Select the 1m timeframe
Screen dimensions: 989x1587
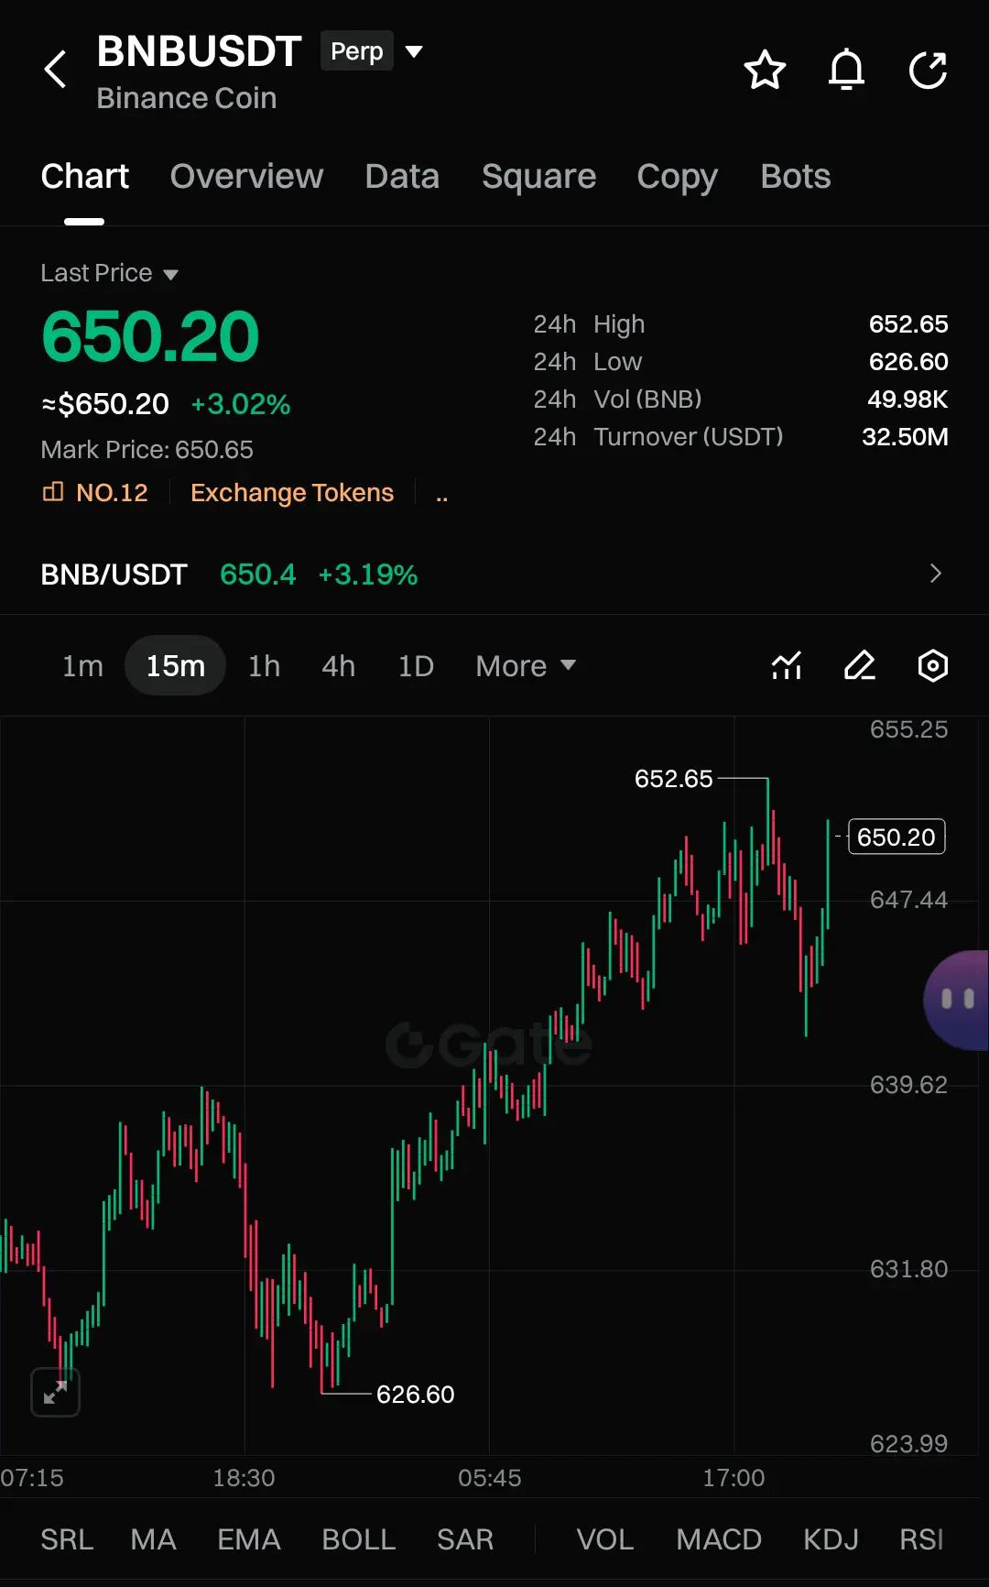point(82,666)
